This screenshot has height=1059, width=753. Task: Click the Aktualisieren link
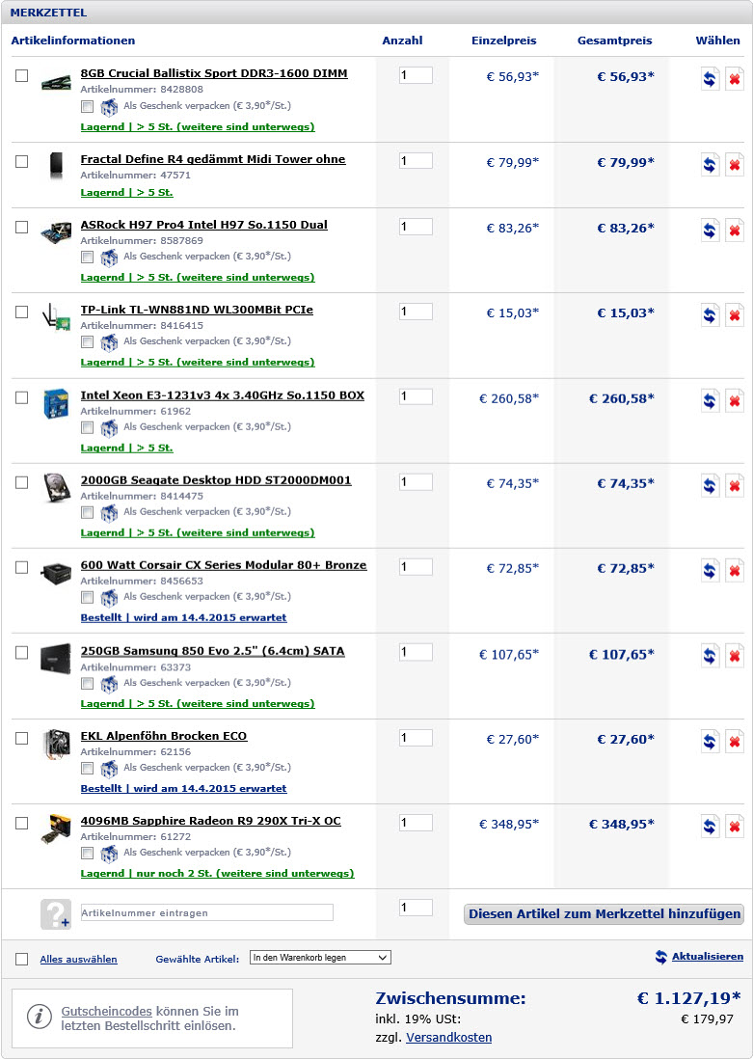(707, 957)
